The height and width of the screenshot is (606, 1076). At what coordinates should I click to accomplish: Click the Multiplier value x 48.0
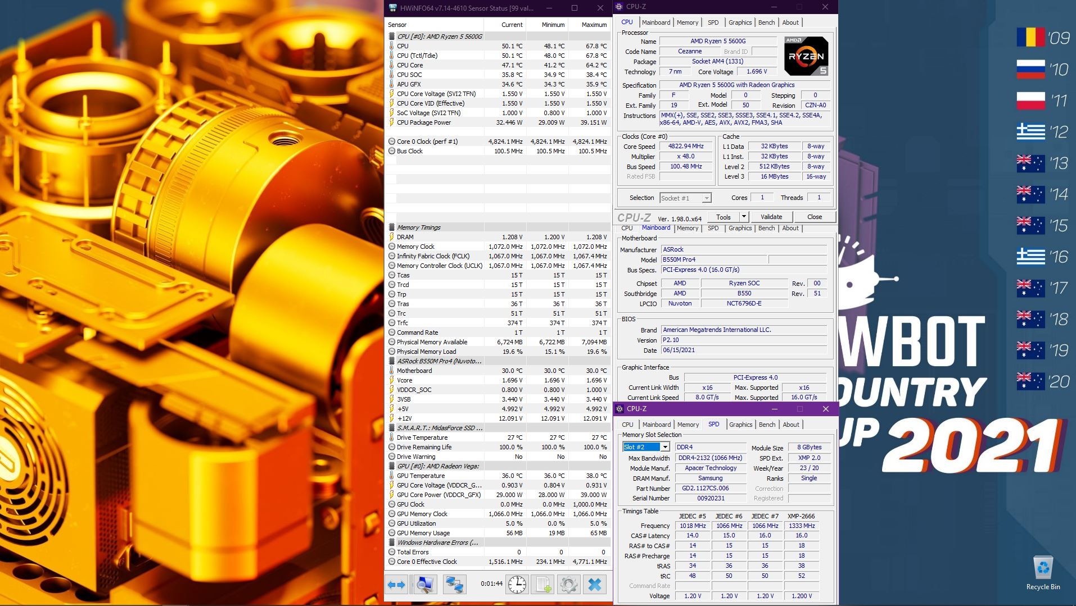pos(685,156)
